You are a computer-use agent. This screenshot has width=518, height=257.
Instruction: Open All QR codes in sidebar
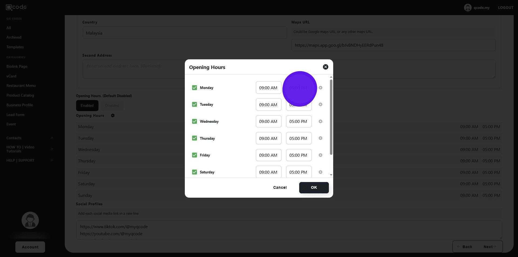pos(9,28)
